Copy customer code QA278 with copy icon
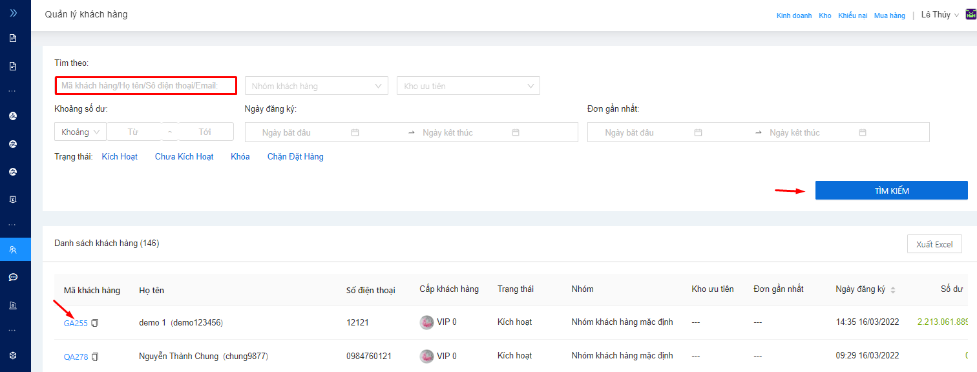The width and height of the screenshot is (977, 372). pos(95,356)
